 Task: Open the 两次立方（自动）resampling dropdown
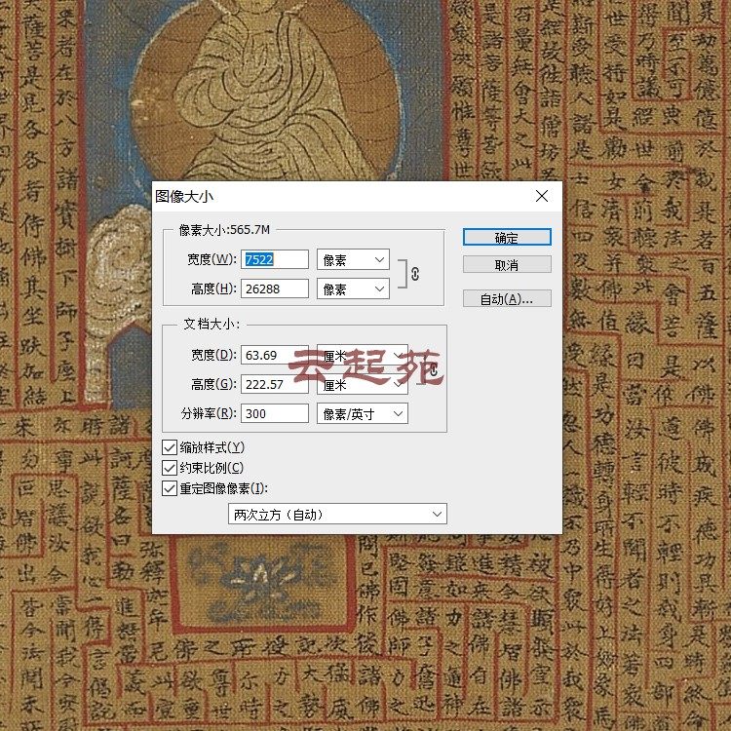point(337,514)
